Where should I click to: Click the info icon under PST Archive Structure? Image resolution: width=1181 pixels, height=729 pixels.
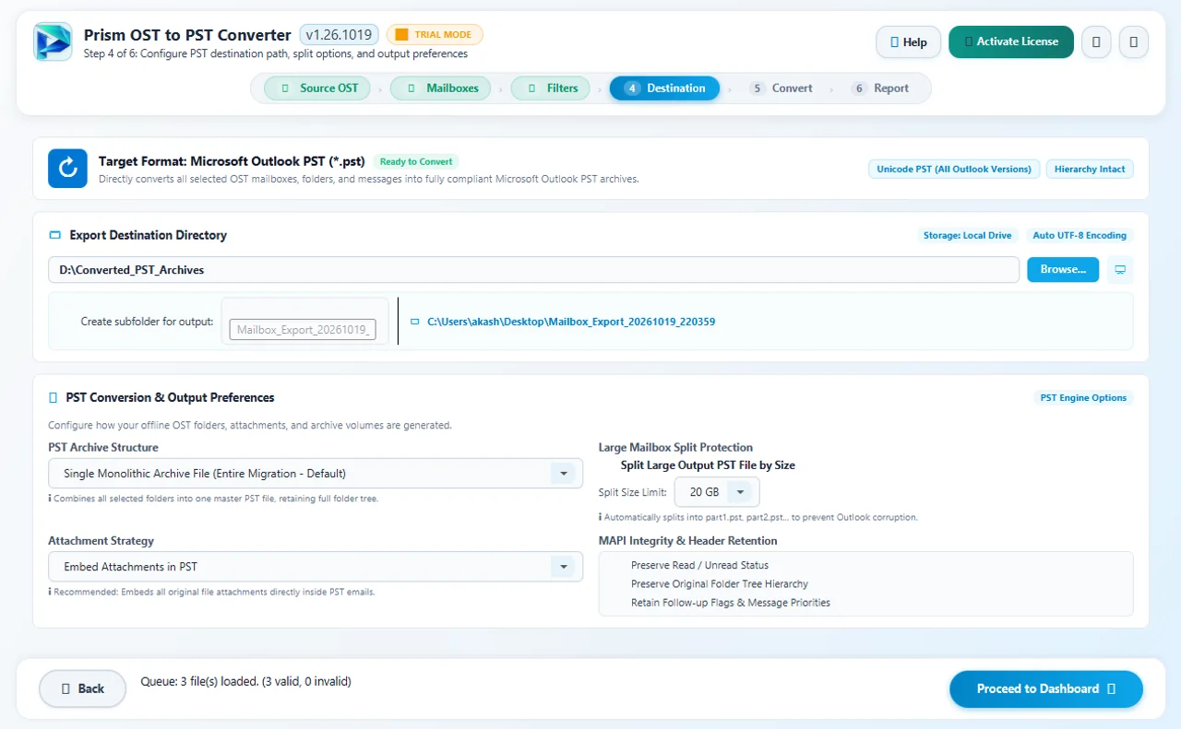tap(50, 499)
